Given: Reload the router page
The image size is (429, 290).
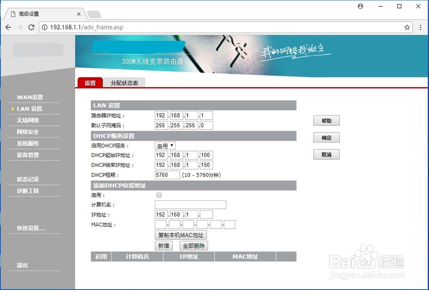Looking at the screenshot, I should tap(31, 27).
